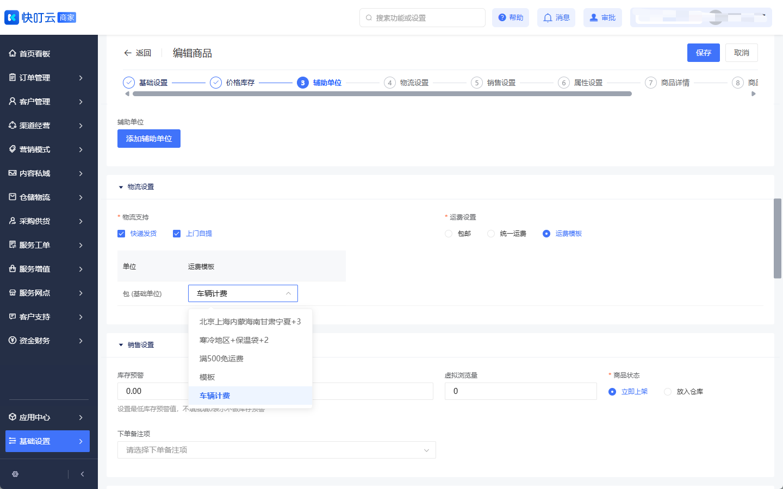Viewport: 783px width, 489px height.
Task: Click the 虚拟浏览量 input field
Action: click(x=521, y=391)
